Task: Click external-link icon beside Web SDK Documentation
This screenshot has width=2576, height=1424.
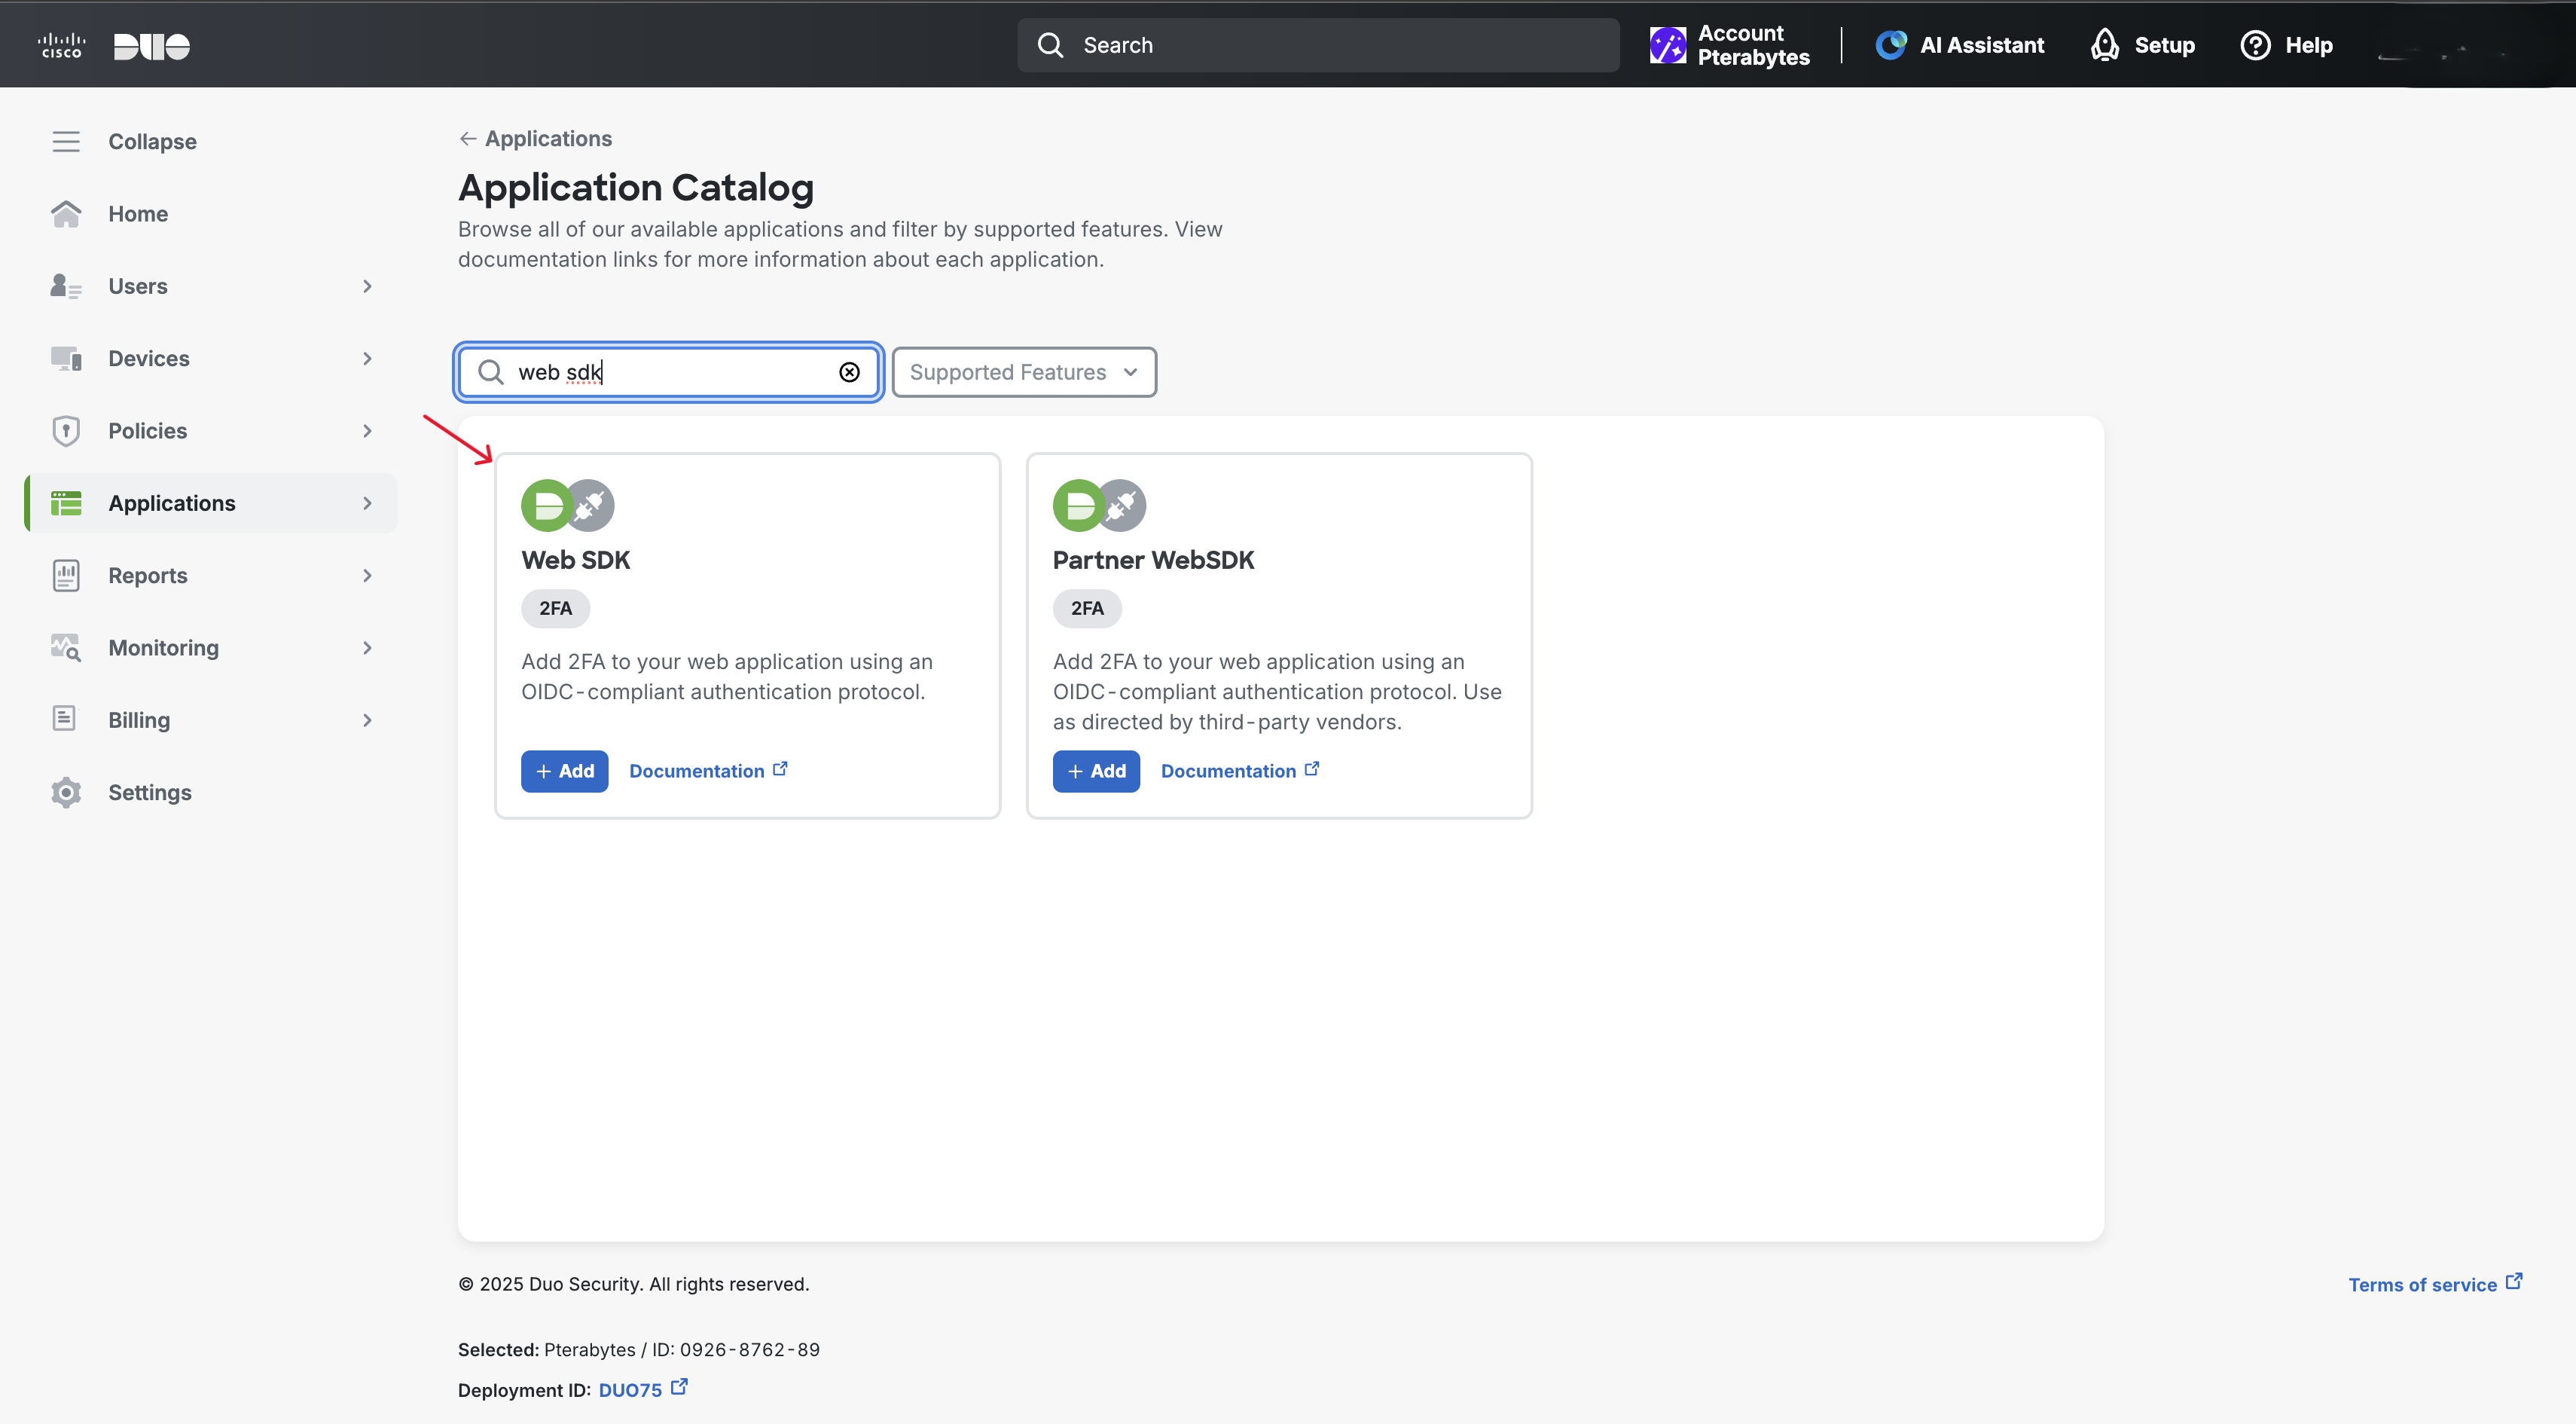Action: 780,769
